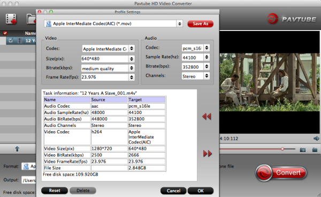The width and height of the screenshot is (321, 197).
Task: Click the speaker volume icon
Action: 316,139
